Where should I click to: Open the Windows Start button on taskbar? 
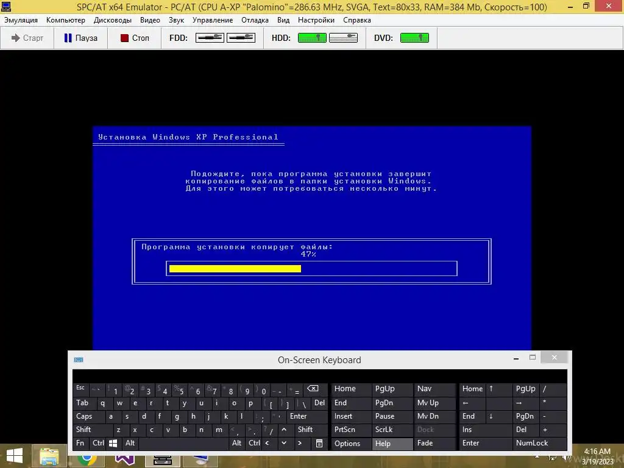coord(15,456)
